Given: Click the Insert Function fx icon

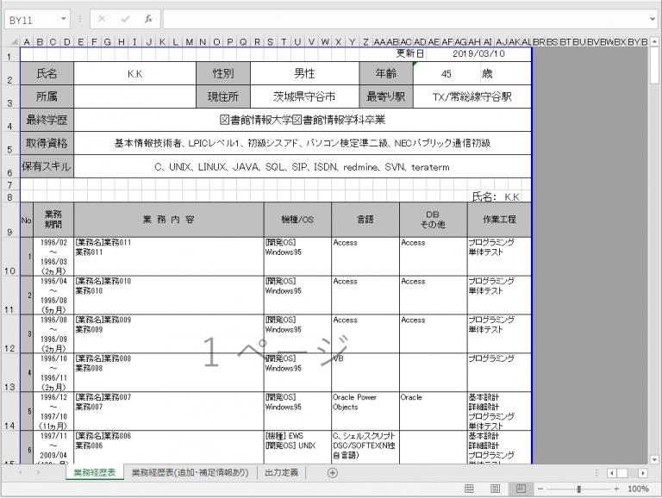Looking at the screenshot, I should click(147, 19).
